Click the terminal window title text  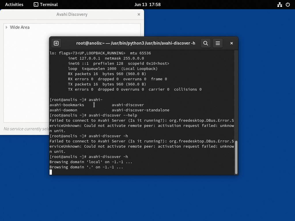pyautogui.click(x=136, y=43)
